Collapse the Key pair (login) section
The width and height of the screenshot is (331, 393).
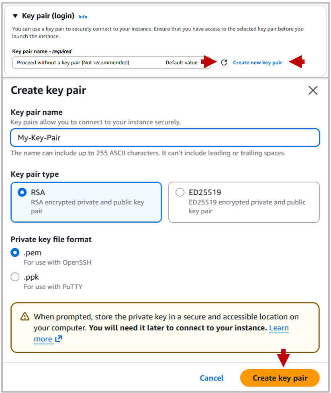[15, 16]
